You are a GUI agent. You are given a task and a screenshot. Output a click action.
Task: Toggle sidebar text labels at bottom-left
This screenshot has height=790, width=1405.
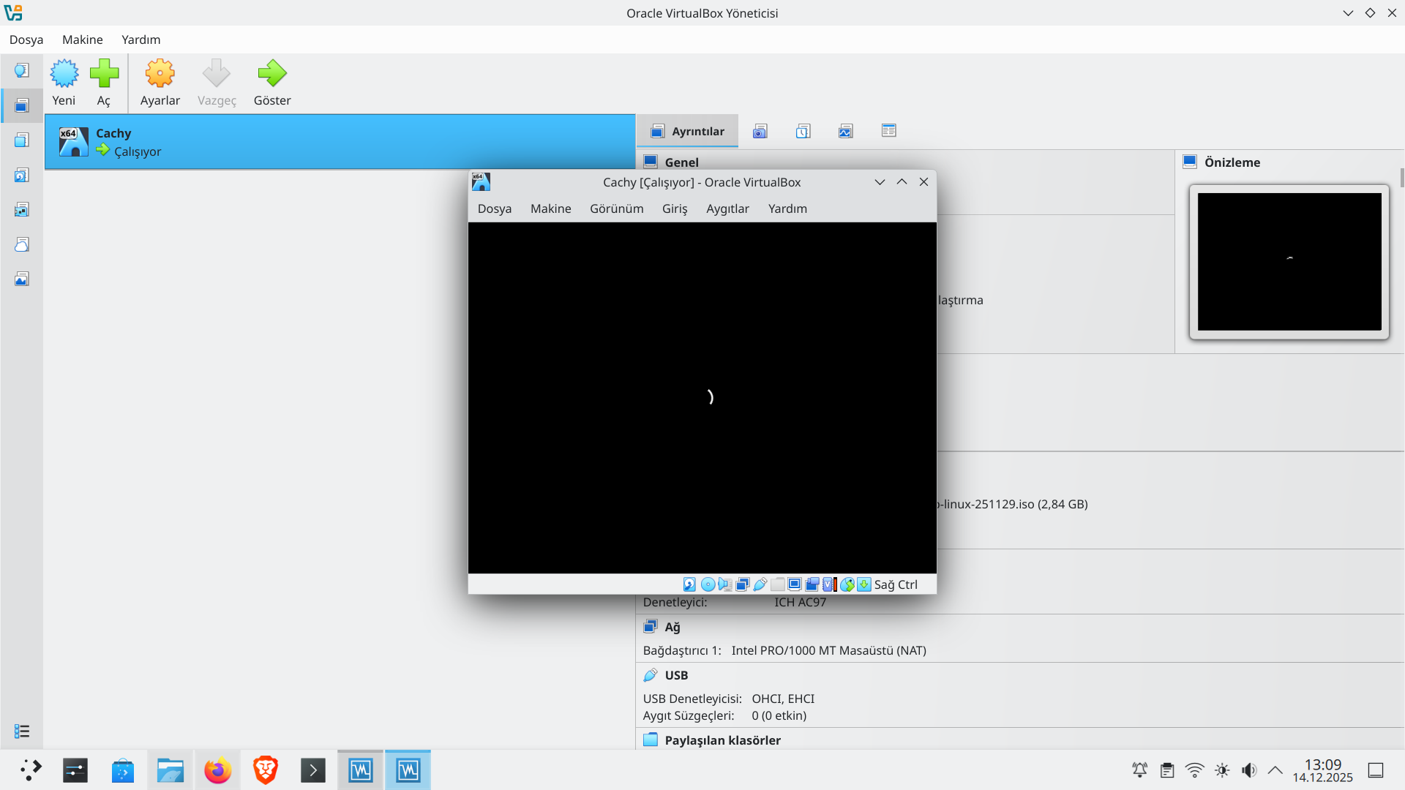22,731
